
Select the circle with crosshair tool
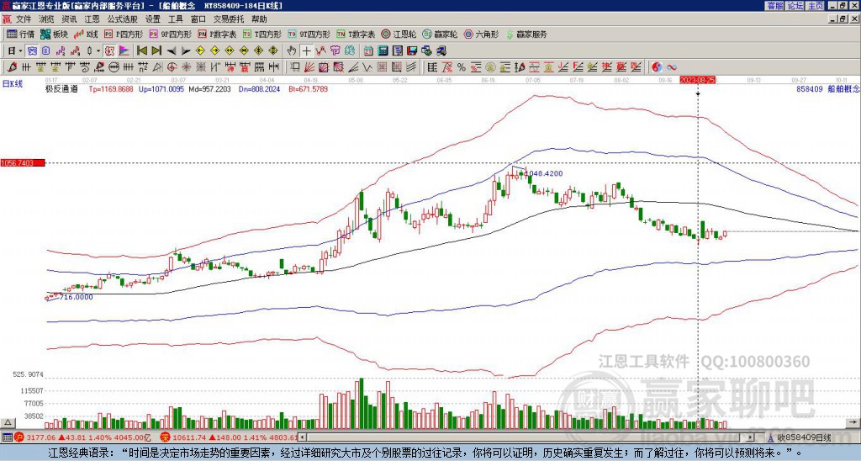tap(172, 67)
